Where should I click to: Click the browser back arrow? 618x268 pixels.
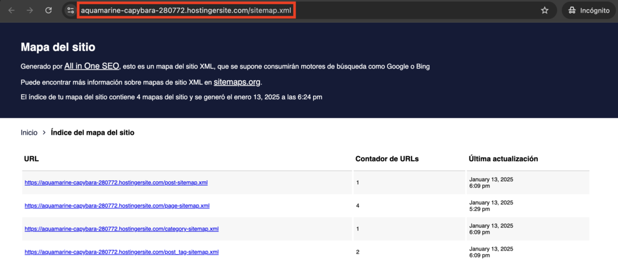coord(11,10)
